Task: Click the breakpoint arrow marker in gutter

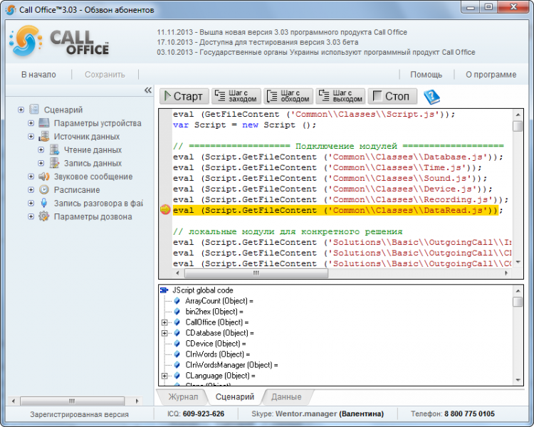Action: [x=165, y=210]
